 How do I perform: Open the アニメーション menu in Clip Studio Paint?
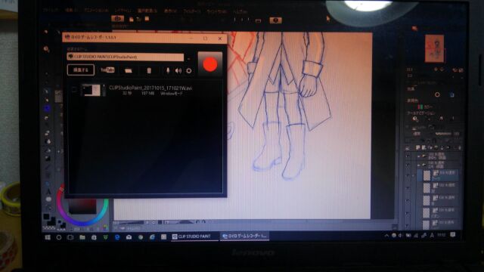click(x=96, y=11)
